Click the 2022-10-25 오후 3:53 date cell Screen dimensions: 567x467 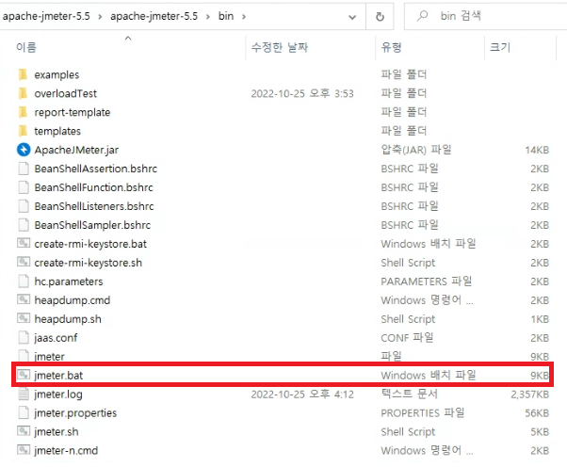[302, 93]
